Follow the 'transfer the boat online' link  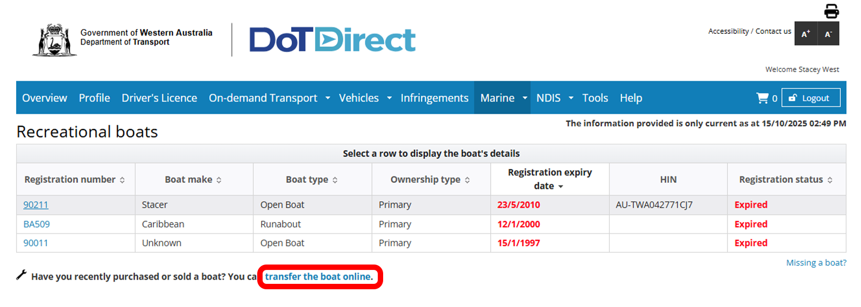pyautogui.click(x=319, y=276)
